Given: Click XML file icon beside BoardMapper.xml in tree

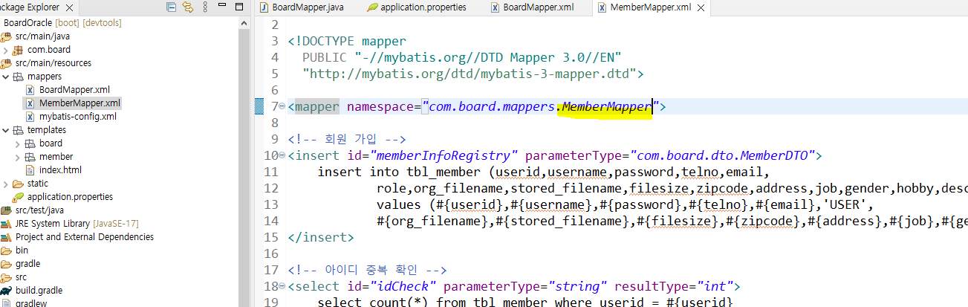Looking at the screenshot, I should (x=30, y=90).
